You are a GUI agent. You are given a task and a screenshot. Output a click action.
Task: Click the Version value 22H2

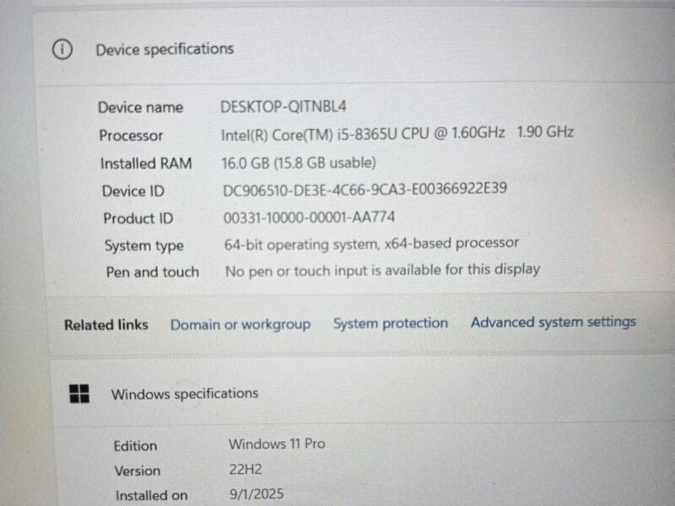point(246,469)
